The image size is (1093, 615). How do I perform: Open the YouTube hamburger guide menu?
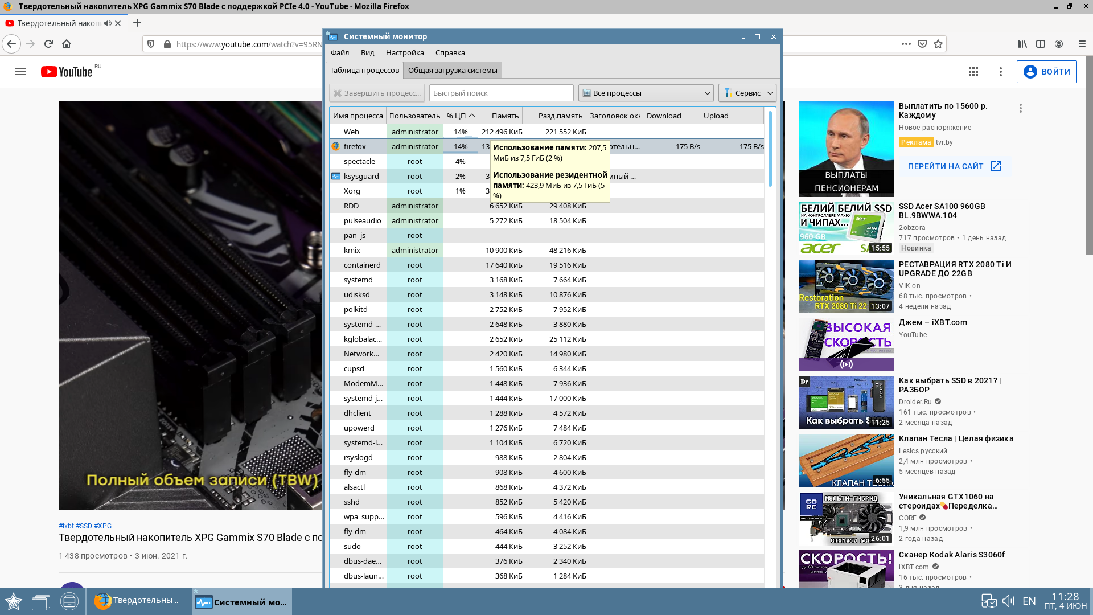tap(20, 72)
